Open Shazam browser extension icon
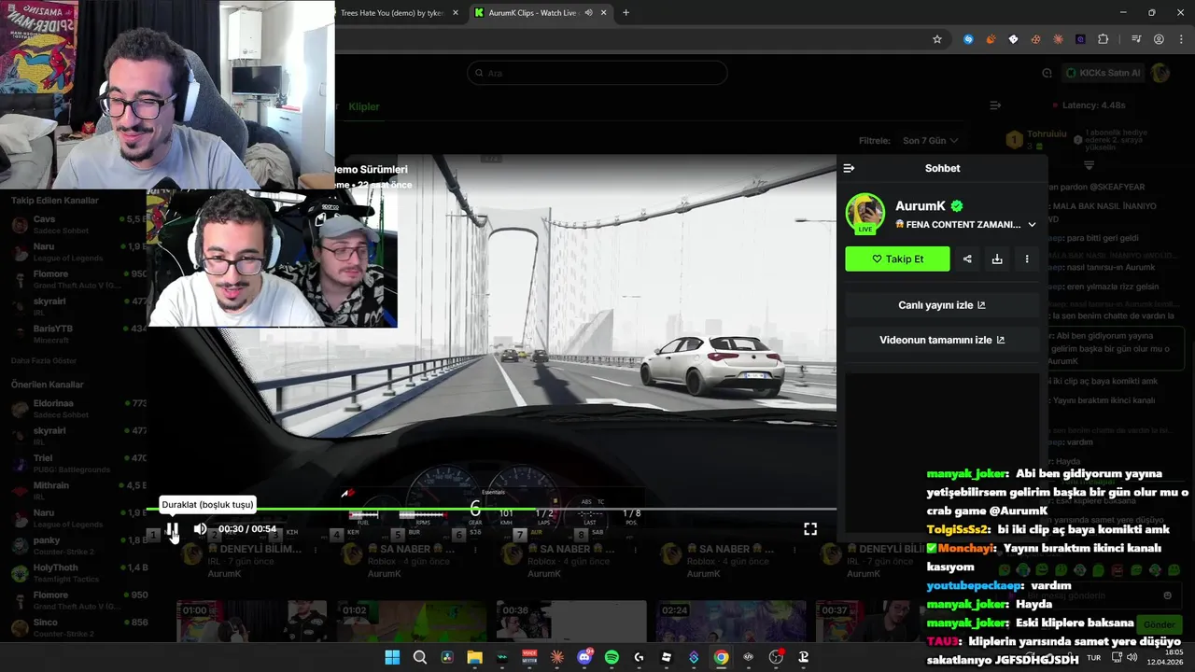The width and height of the screenshot is (1195, 672). pos(968,39)
